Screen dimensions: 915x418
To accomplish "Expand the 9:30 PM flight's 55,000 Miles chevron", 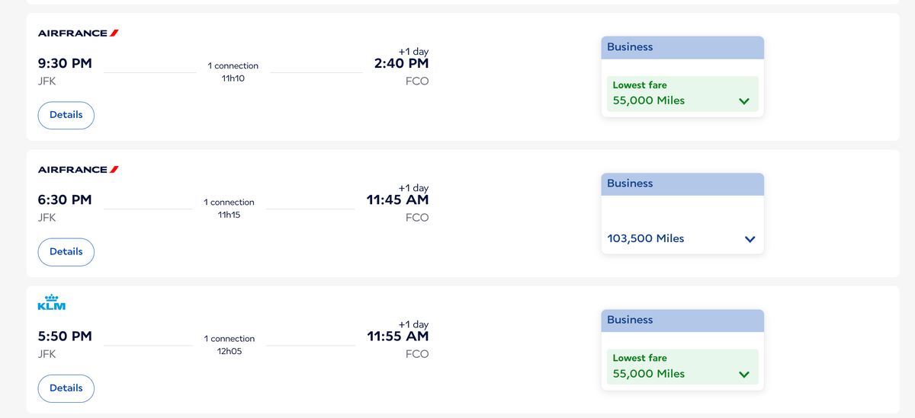I will [744, 101].
